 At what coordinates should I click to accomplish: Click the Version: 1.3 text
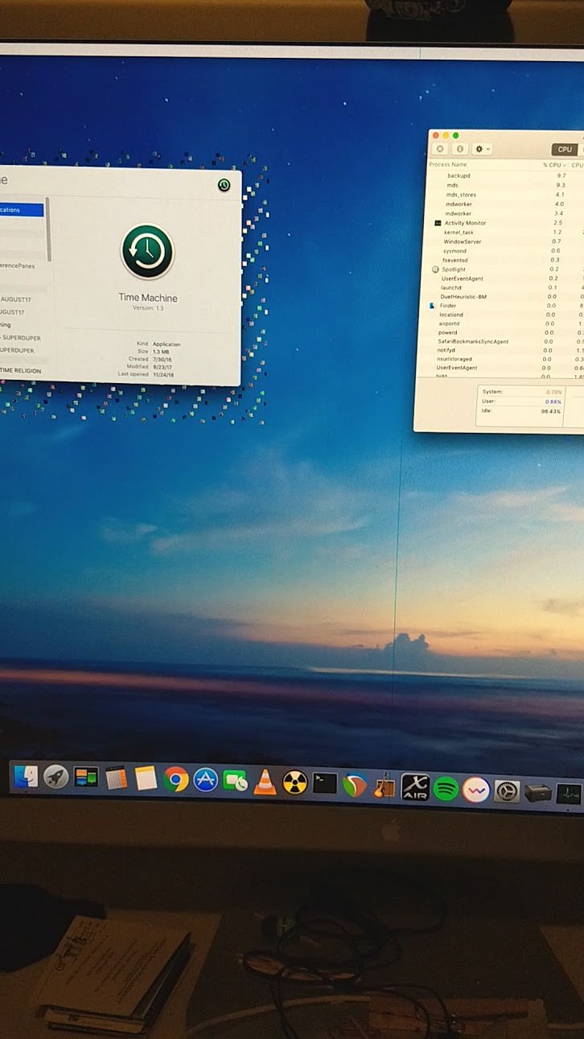click(x=148, y=308)
